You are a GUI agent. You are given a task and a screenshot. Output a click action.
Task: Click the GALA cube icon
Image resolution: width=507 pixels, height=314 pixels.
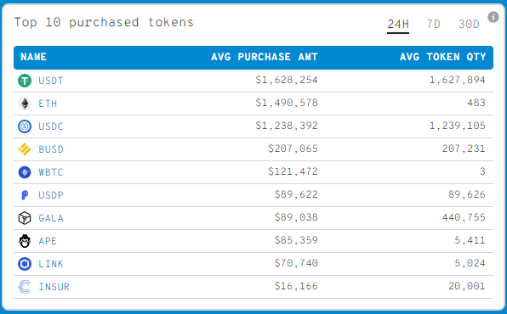click(25, 218)
